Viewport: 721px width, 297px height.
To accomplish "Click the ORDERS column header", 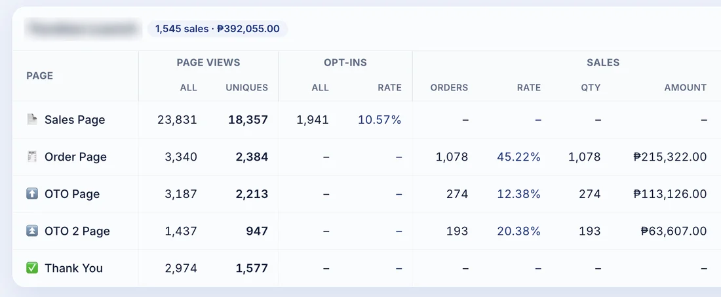I will [449, 87].
